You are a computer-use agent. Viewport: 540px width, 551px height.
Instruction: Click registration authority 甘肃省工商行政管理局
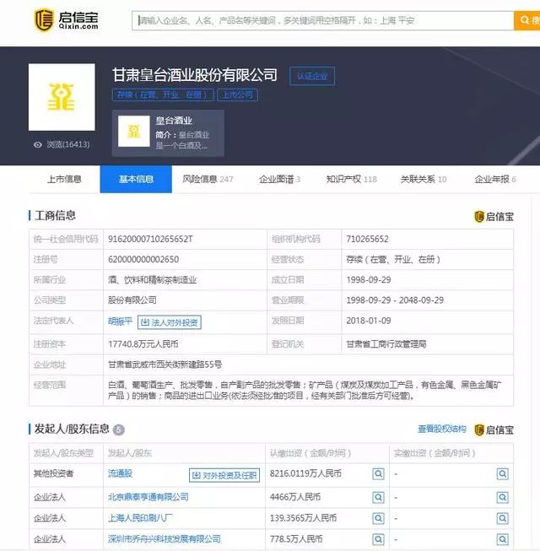tap(386, 344)
